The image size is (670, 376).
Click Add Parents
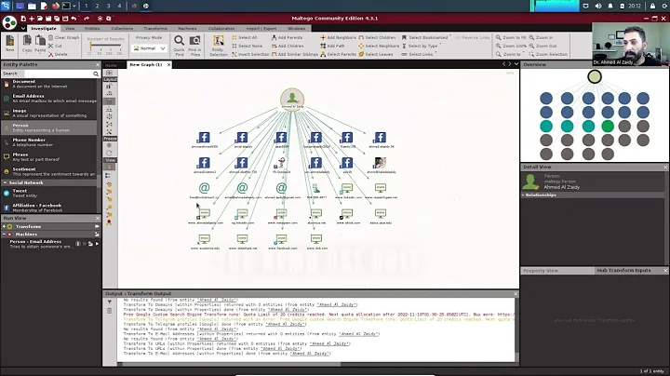click(288, 37)
